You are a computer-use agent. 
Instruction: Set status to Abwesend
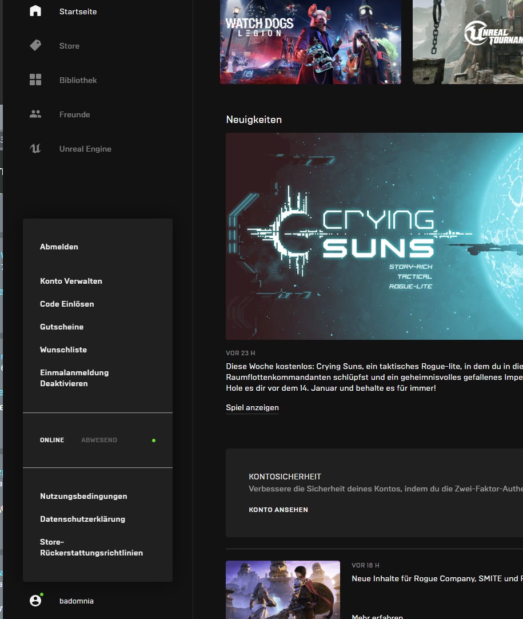pyautogui.click(x=99, y=440)
